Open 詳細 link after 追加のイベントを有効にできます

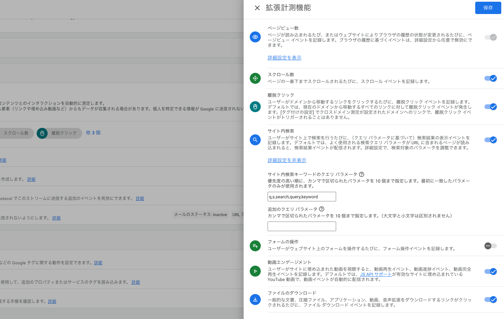click(x=140, y=198)
